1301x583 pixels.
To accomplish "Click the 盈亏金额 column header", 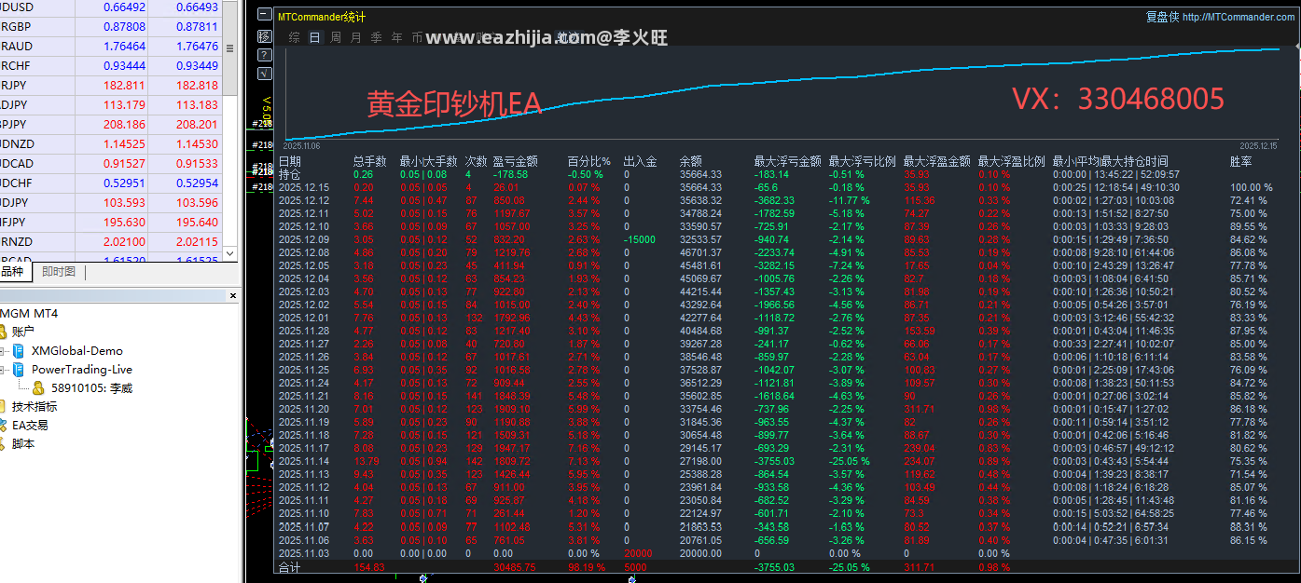I will pos(516,161).
